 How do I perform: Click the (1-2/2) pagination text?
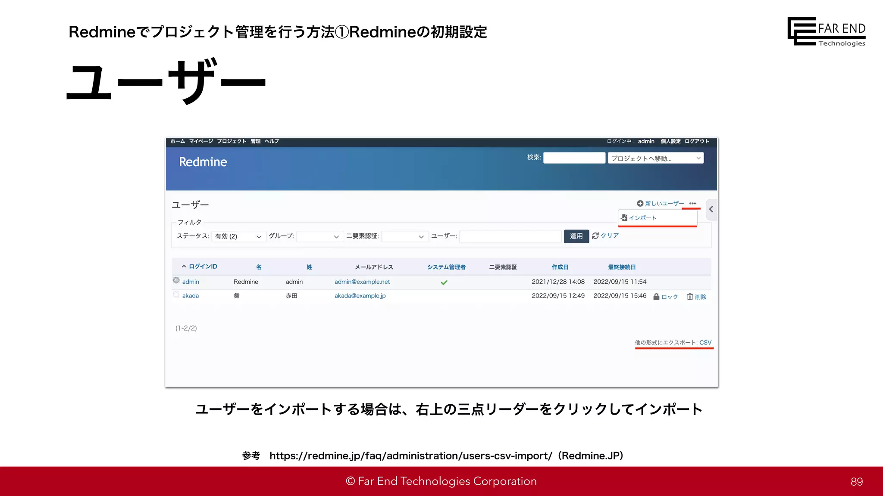pos(186,328)
